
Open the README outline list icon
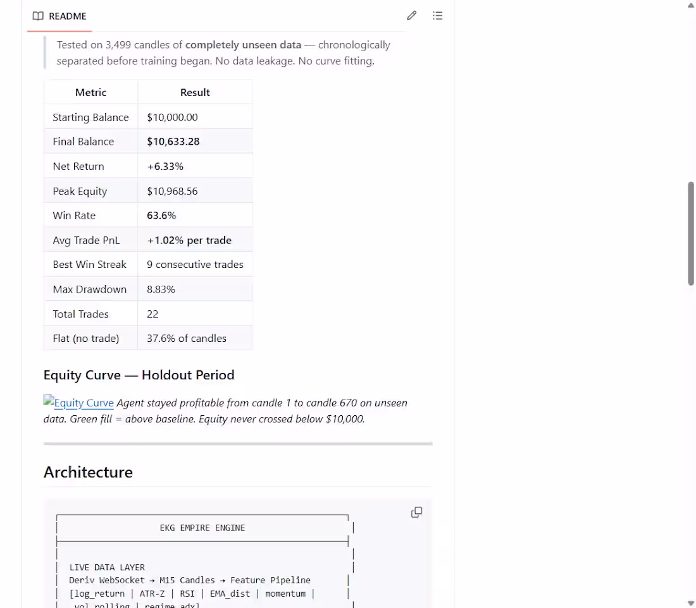pyautogui.click(x=437, y=16)
